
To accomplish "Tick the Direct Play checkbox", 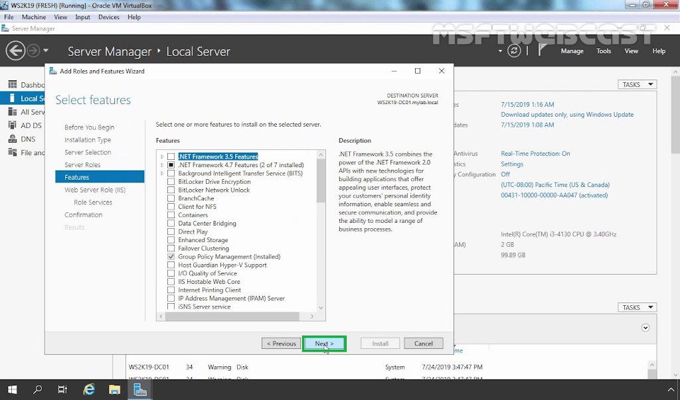I will 171,232.
